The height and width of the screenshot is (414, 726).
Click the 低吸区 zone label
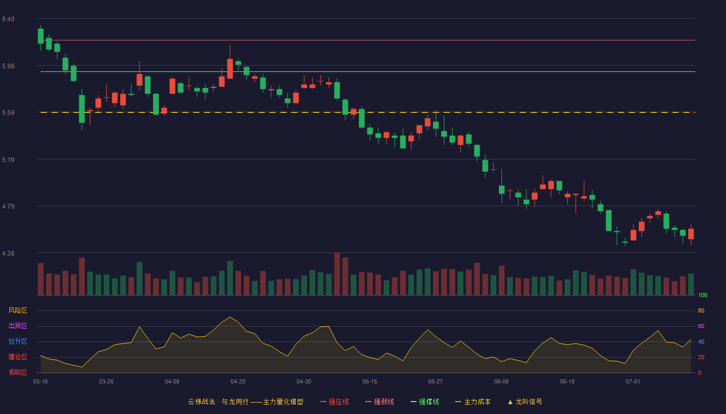[x=18, y=372]
